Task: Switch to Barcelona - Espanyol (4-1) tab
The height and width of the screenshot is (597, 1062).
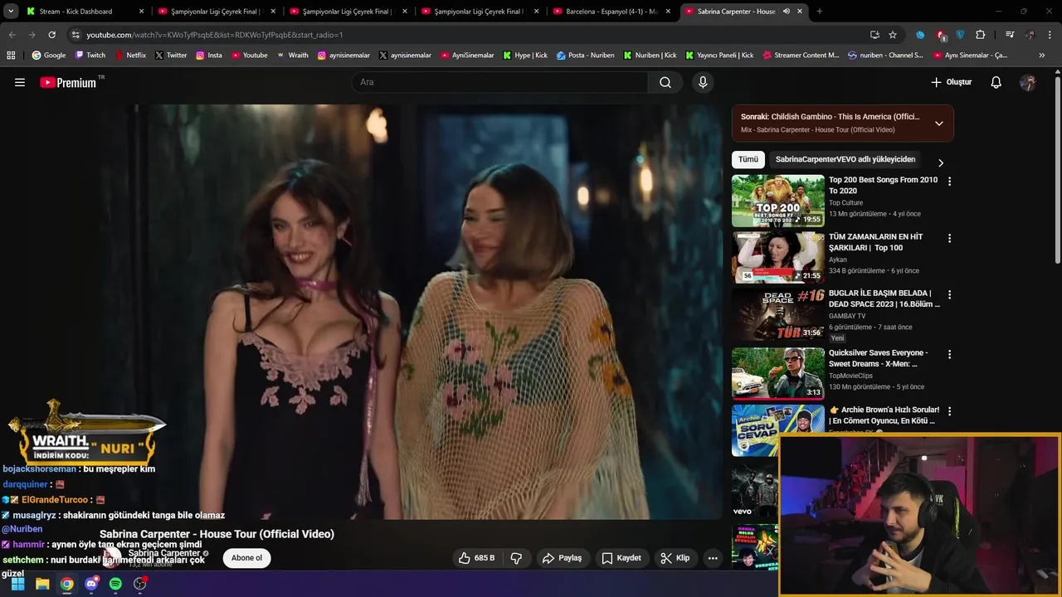Action: (611, 12)
